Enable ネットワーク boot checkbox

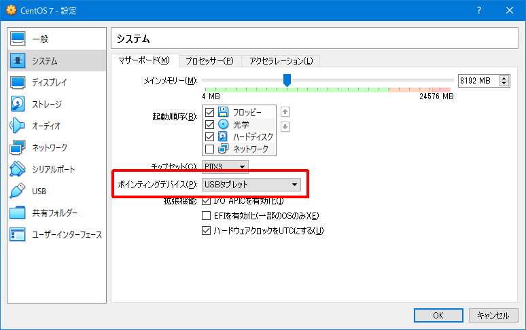[210, 149]
